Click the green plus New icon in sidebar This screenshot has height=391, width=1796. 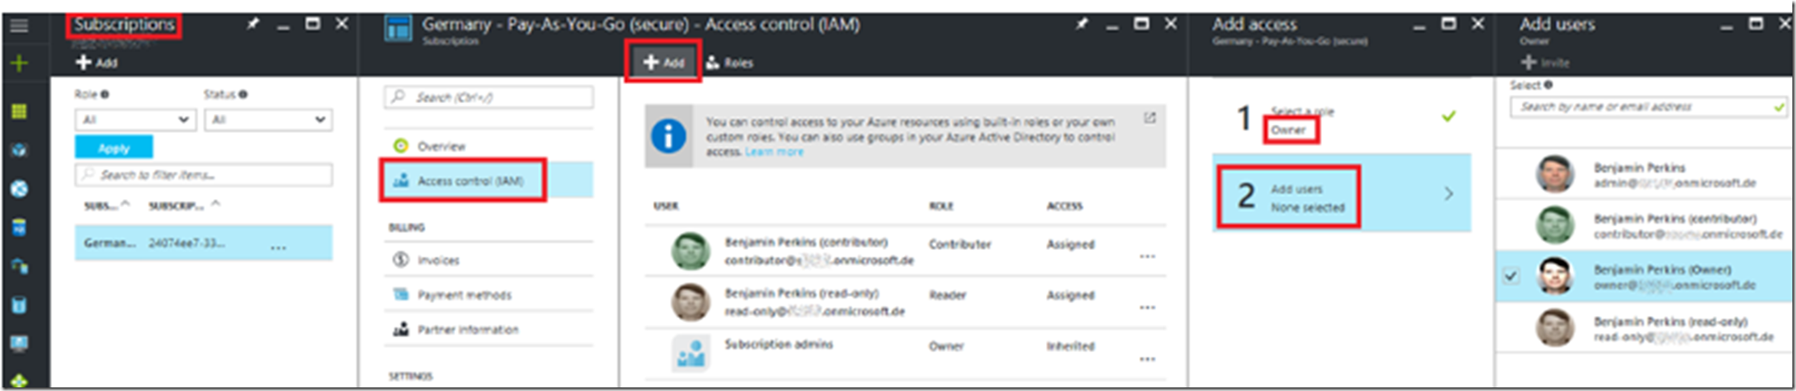click(x=19, y=63)
